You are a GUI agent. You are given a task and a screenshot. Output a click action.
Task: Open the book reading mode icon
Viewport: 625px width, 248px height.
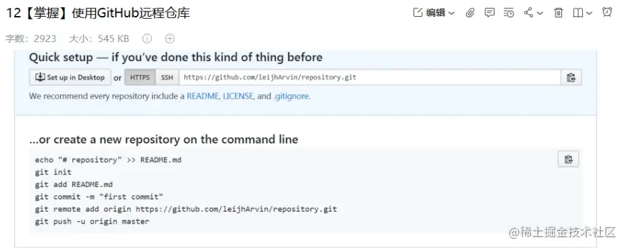coord(578,13)
